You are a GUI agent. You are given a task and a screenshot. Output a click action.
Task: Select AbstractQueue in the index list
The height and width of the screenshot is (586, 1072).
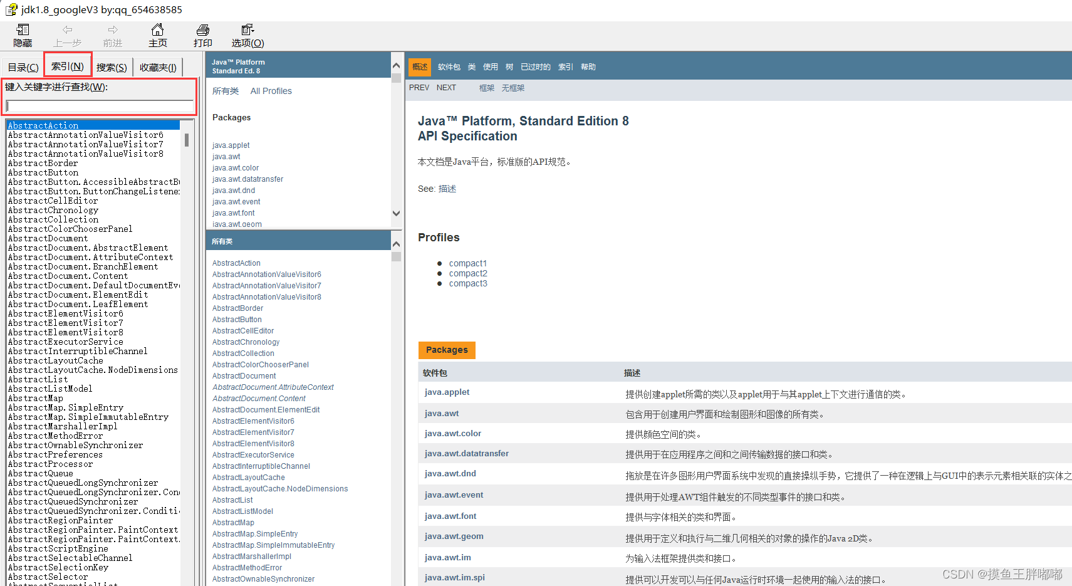(x=41, y=473)
